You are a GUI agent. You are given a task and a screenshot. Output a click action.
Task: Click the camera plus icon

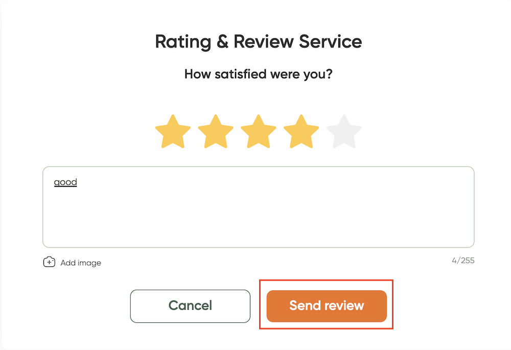(x=49, y=262)
